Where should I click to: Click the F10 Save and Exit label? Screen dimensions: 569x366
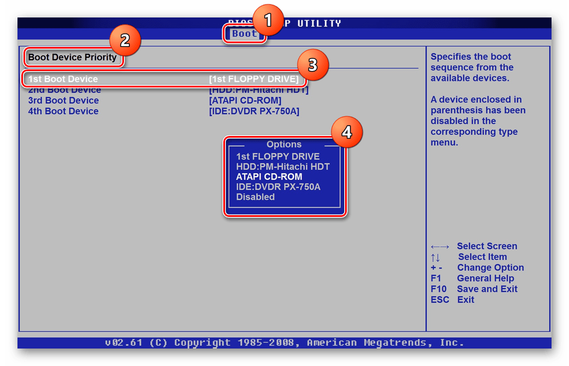click(473, 289)
